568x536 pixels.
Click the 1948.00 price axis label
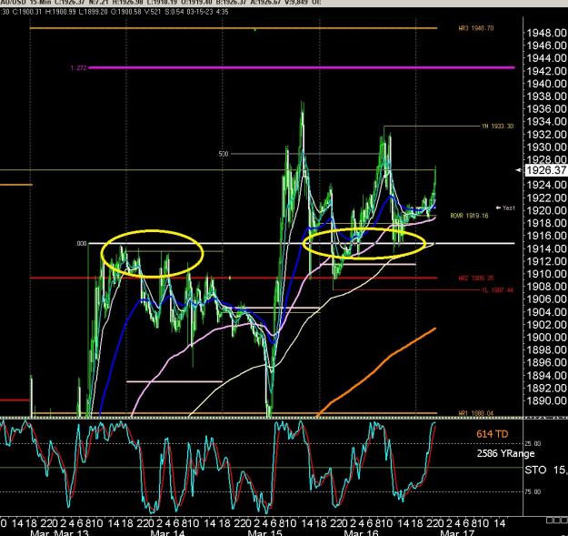click(546, 33)
